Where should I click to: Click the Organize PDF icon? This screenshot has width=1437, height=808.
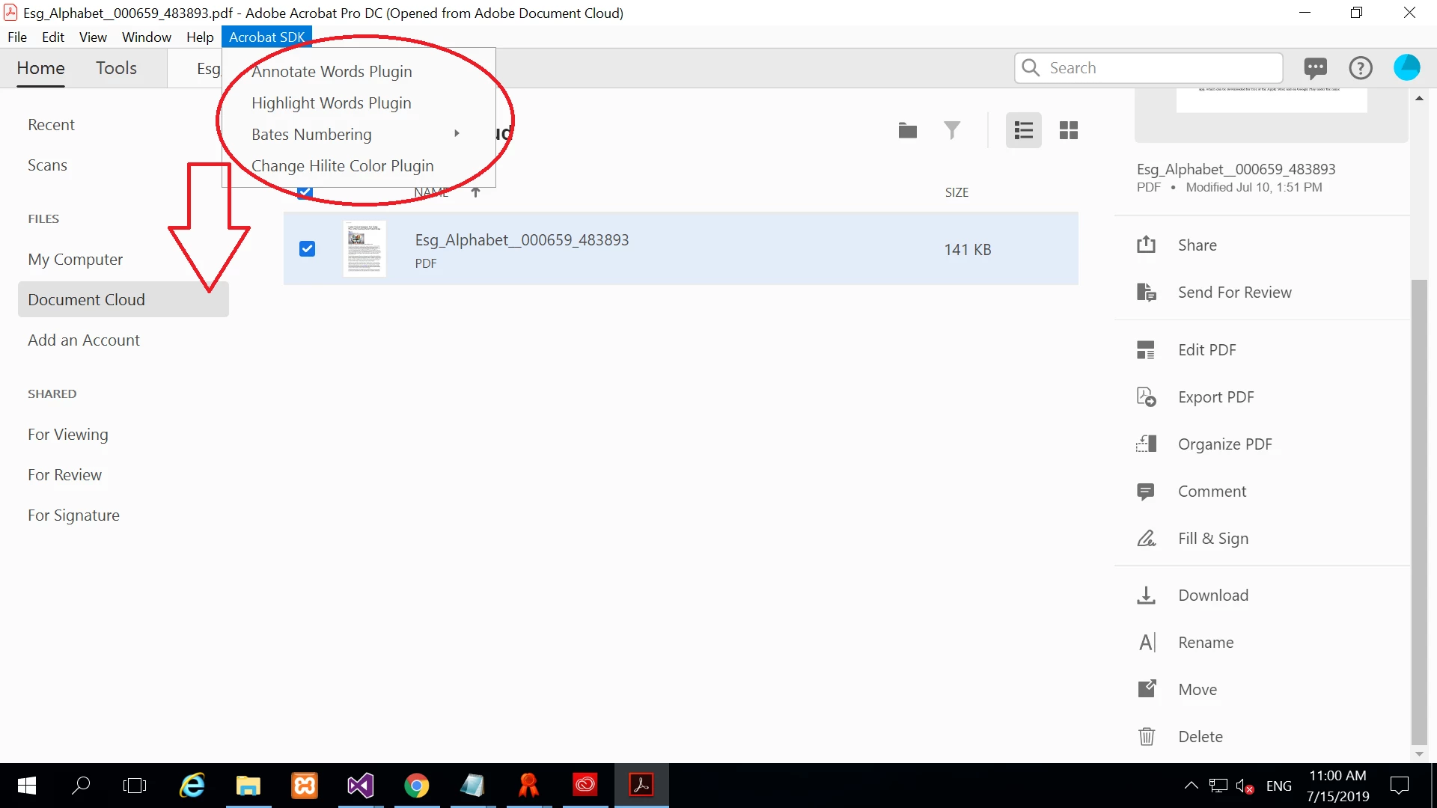1146,444
